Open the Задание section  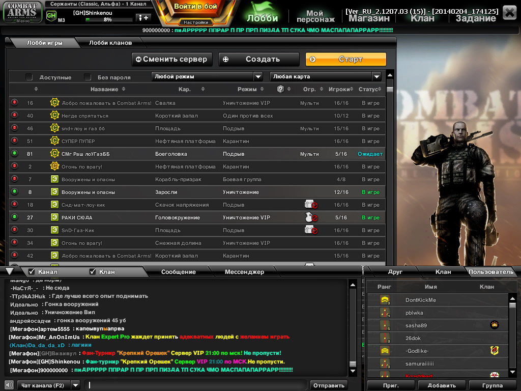[x=476, y=18]
